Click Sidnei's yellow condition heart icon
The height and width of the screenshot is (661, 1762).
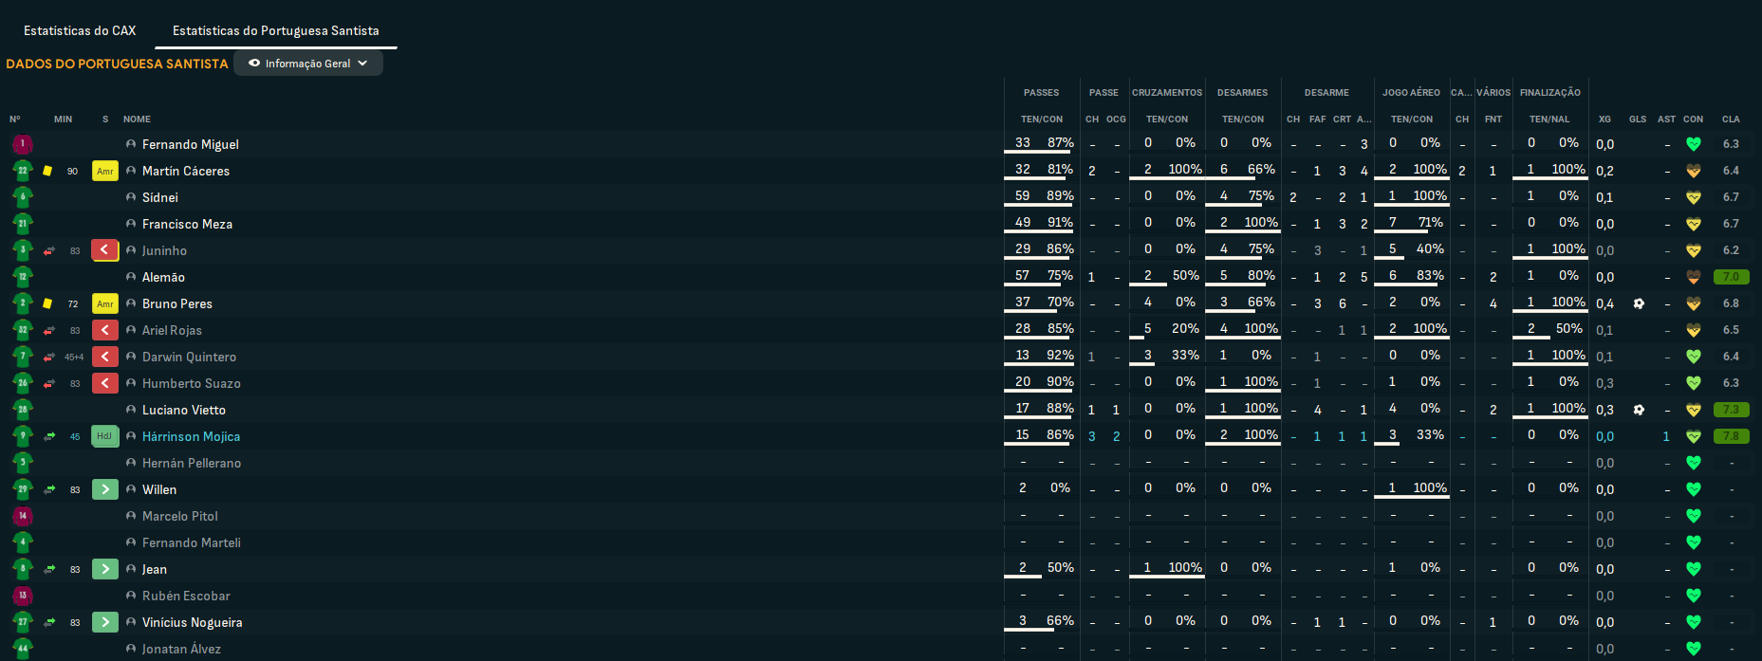[1694, 197]
